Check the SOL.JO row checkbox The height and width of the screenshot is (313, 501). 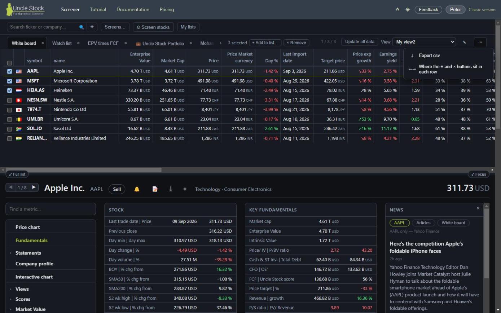click(9, 129)
